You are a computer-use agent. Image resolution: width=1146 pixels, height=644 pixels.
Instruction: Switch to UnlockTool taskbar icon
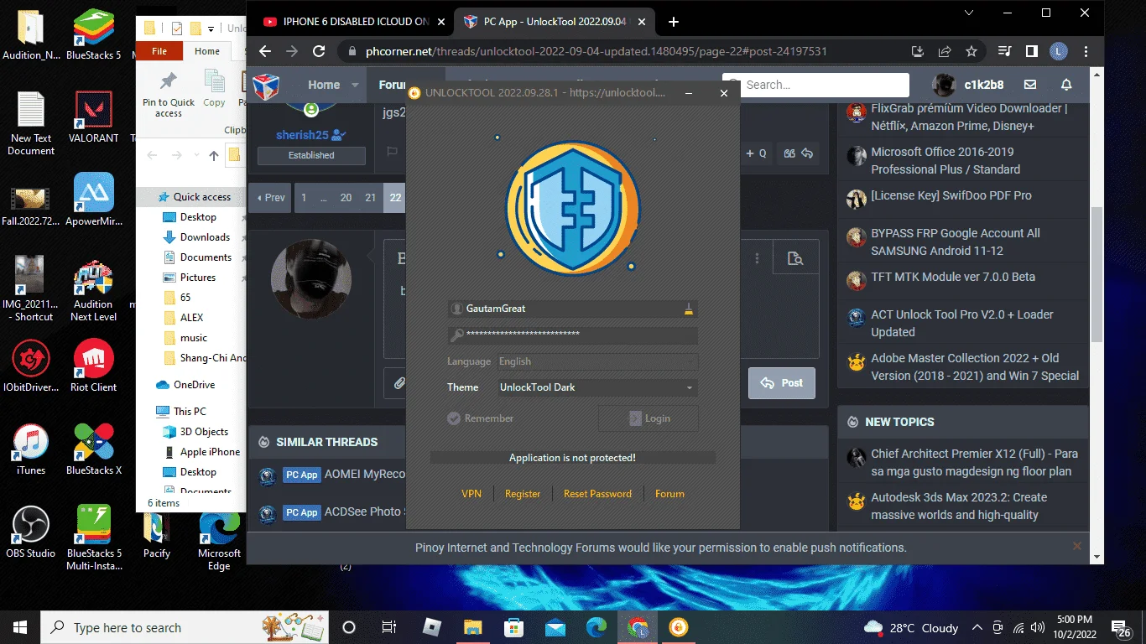pyautogui.click(x=679, y=627)
